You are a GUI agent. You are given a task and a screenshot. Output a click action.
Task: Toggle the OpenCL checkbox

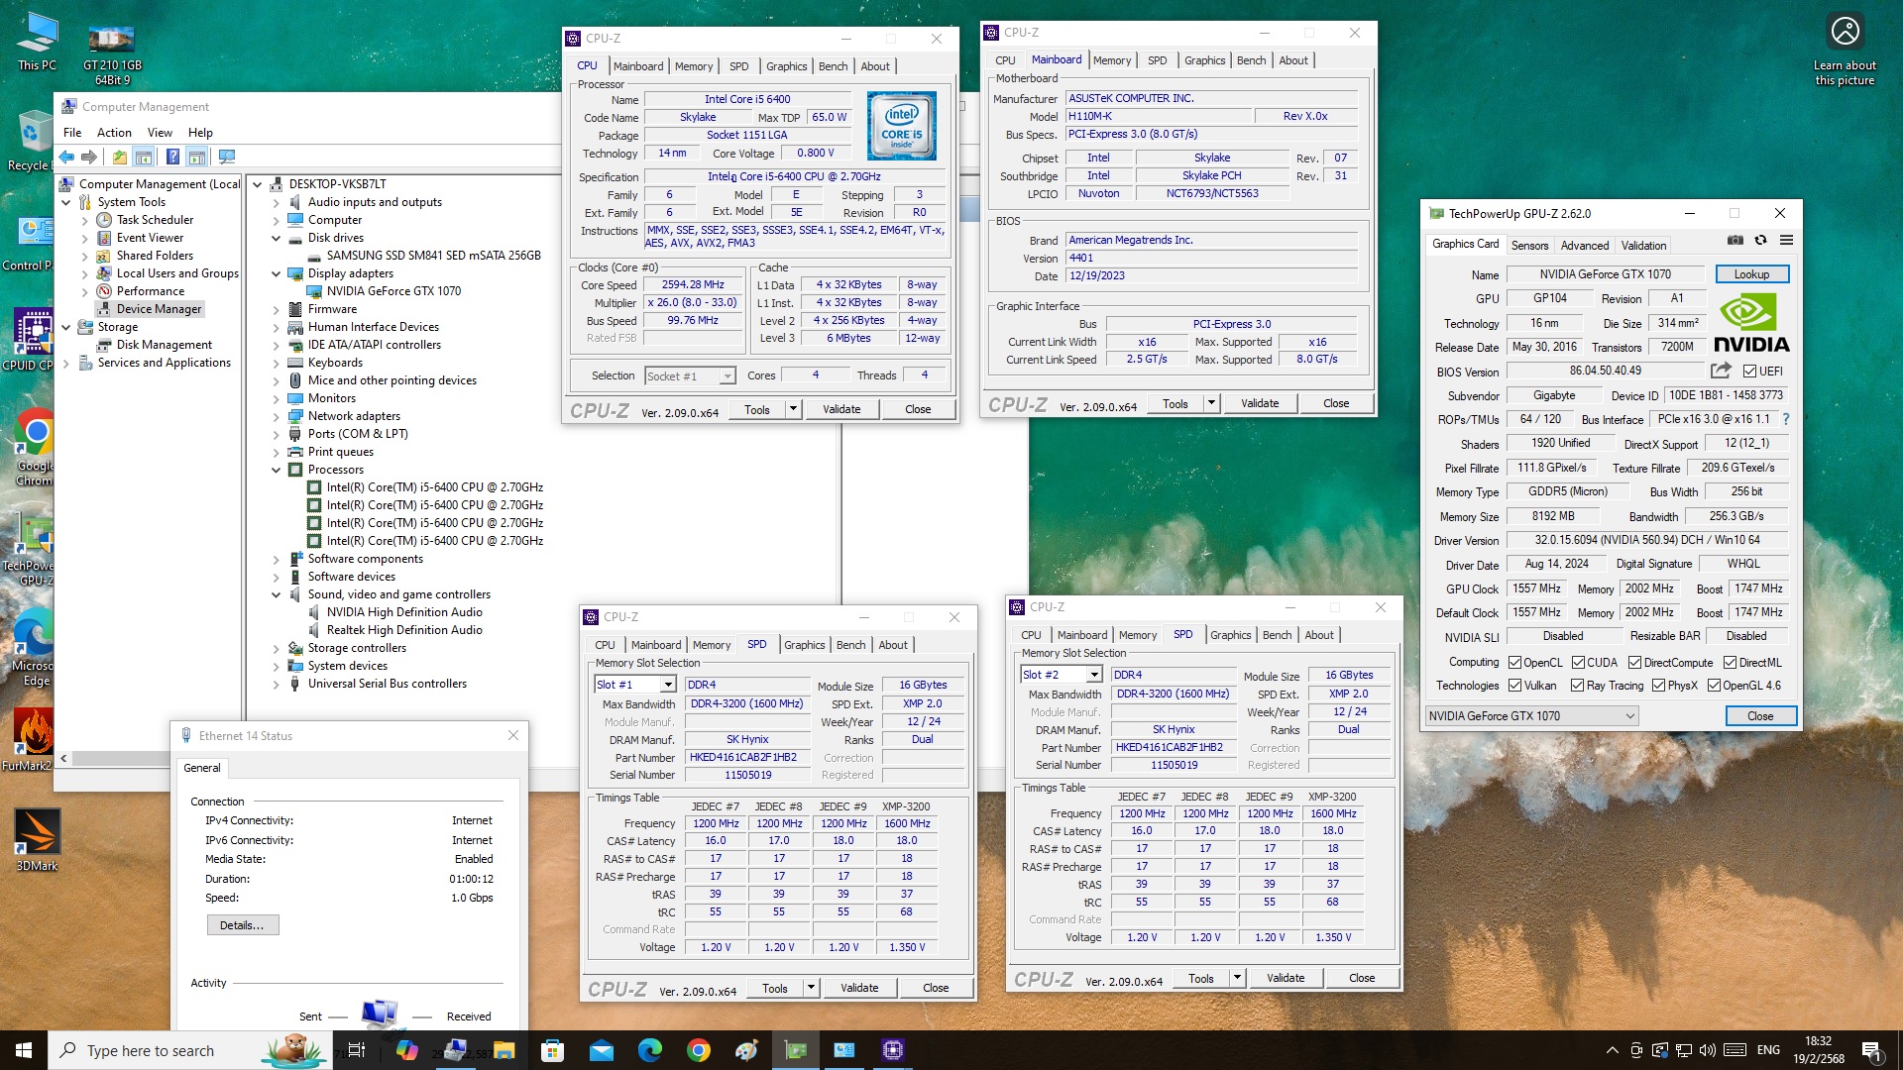(x=1514, y=663)
